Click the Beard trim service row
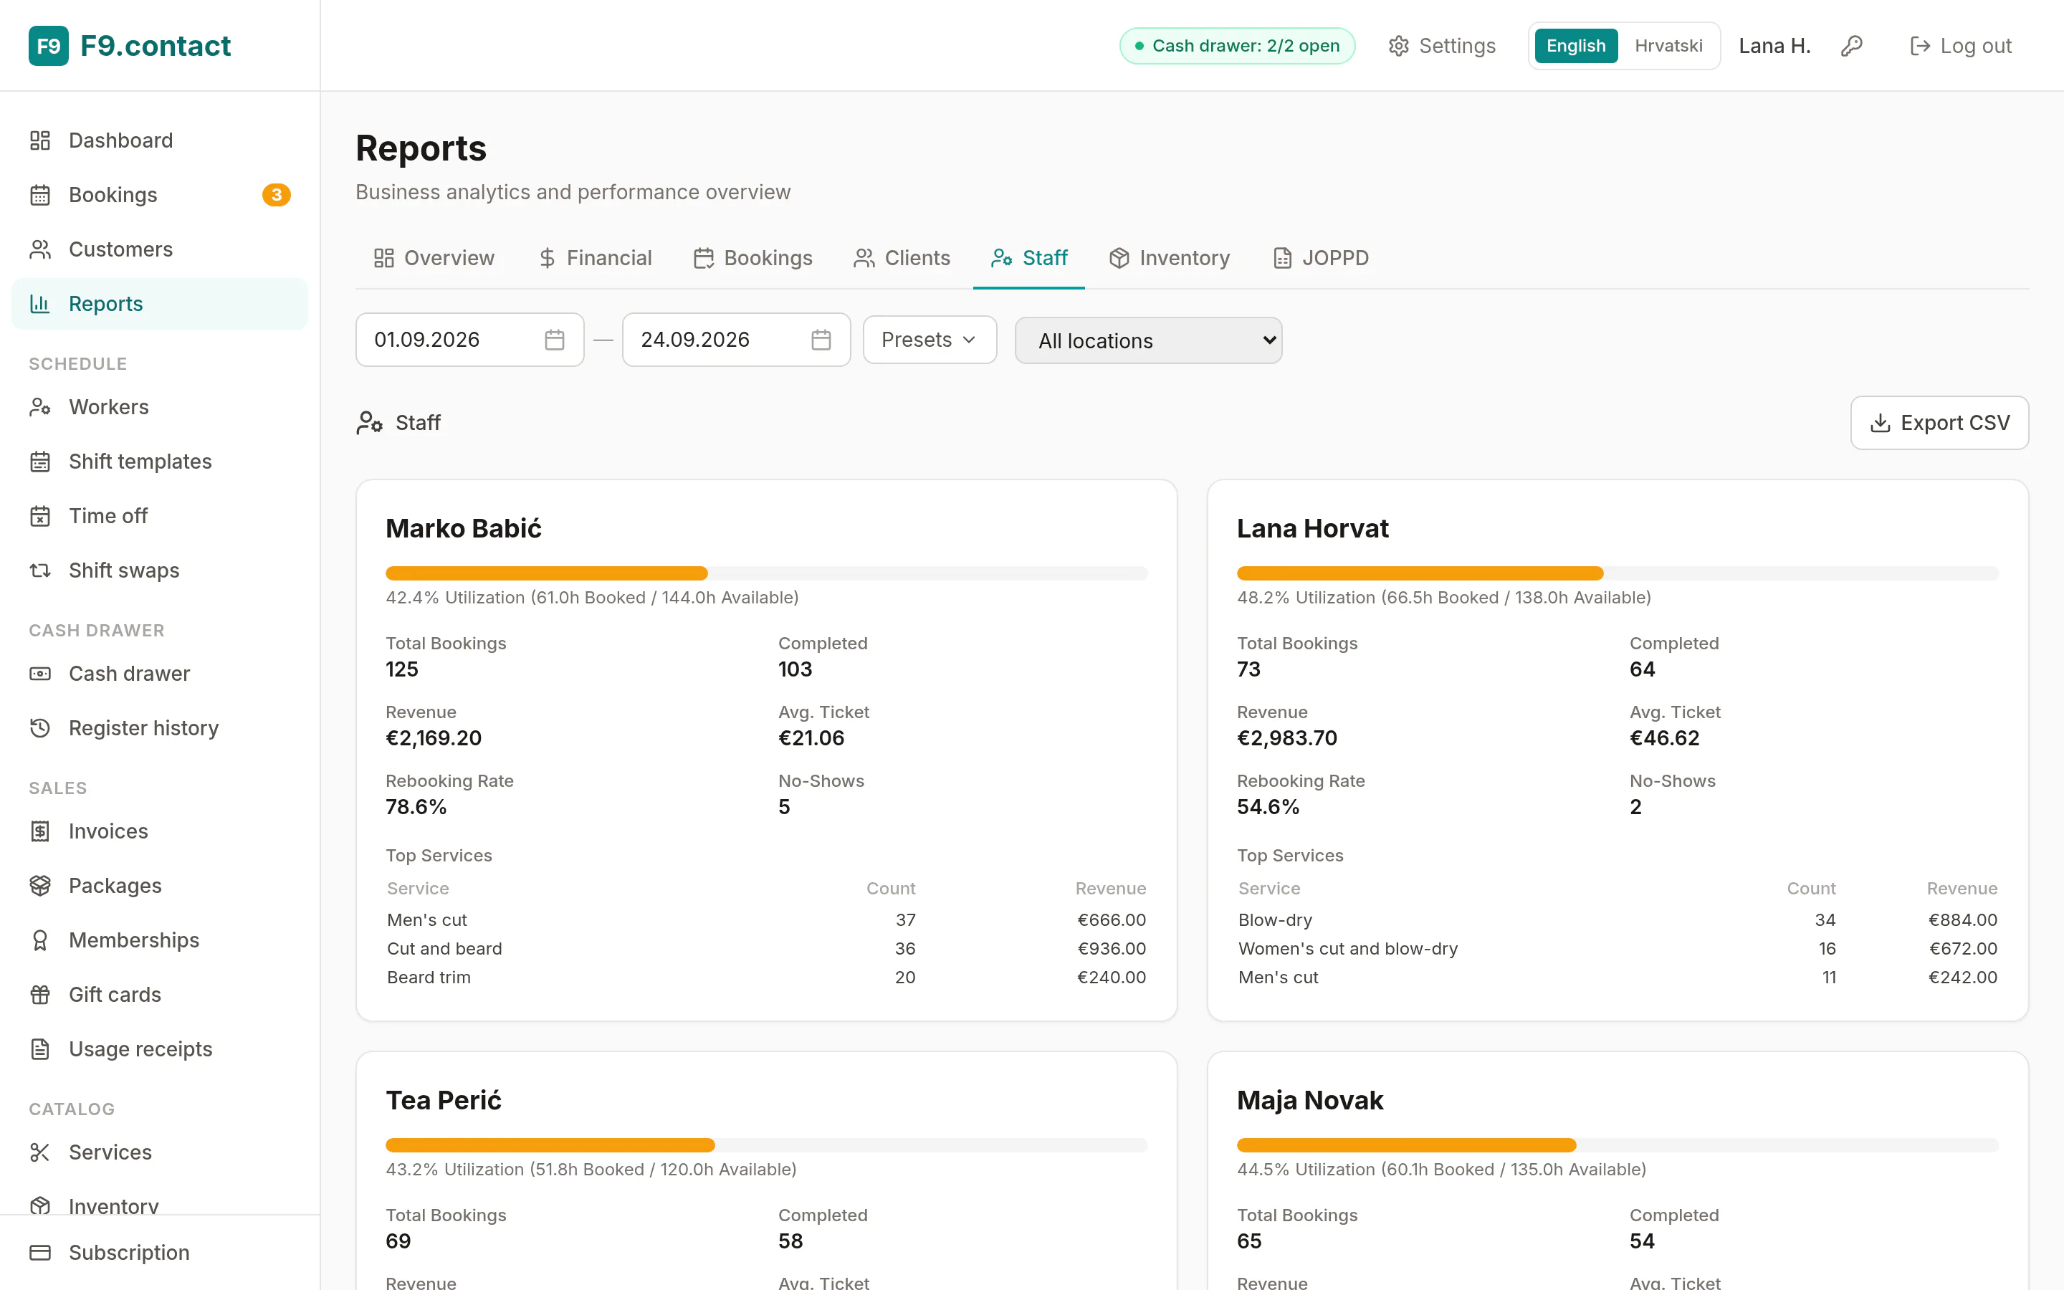 click(x=766, y=978)
